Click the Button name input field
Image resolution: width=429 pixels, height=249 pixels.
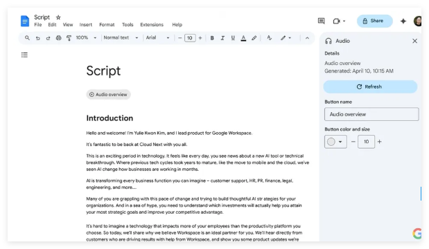coord(371,114)
